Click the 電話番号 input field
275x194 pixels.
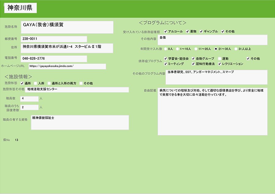click(54, 58)
